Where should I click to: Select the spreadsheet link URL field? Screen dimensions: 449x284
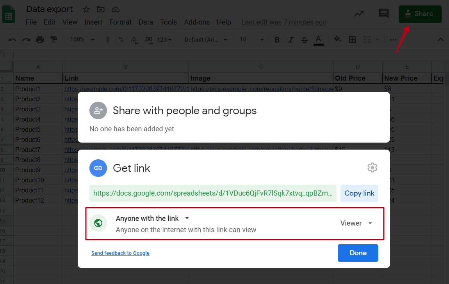(x=213, y=193)
